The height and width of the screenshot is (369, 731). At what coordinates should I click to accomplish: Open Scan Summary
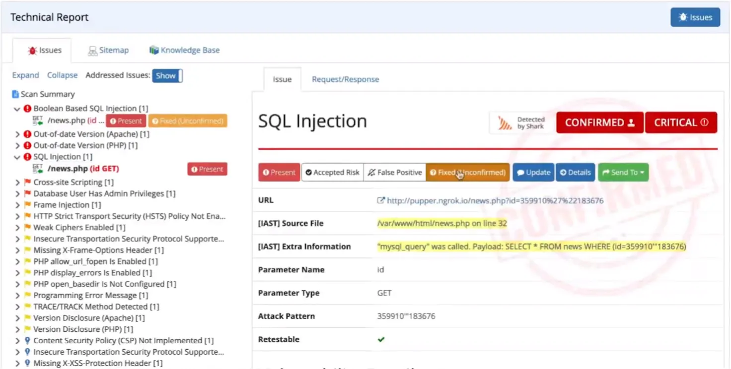(x=47, y=94)
